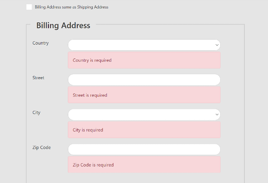
Task: Click the City dropdown chevron arrow
Action: (217, 115)
